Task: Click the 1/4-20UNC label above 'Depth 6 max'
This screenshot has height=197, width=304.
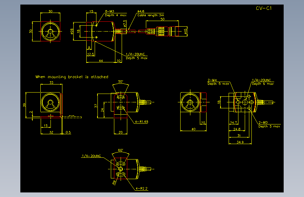Action: point(261,80)
